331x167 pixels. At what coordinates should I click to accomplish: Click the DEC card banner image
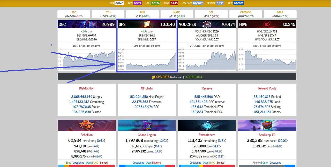[x=87, y=24]
